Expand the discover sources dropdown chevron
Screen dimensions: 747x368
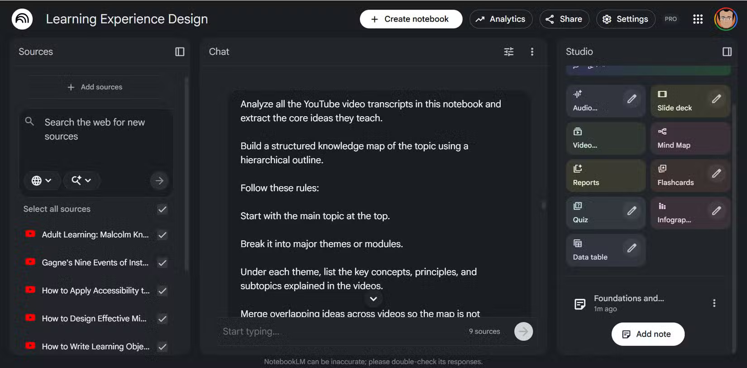pos(81,180)
